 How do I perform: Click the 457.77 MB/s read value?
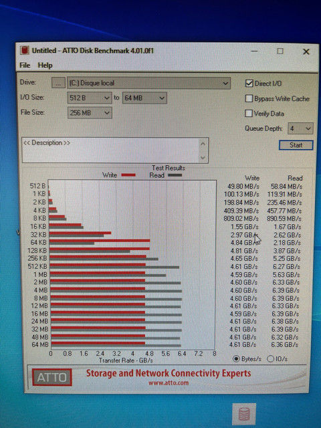point(284,211)
